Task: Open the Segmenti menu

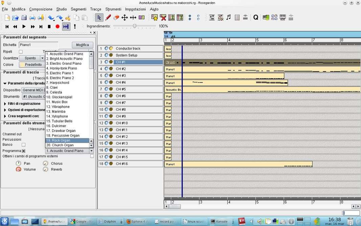Action: click(x=78, y=9)
